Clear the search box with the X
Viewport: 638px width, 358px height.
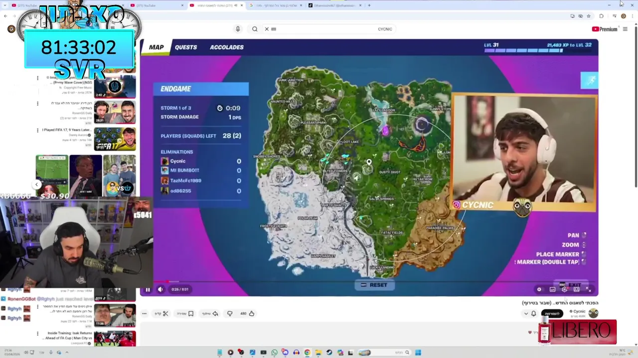tap(267, 29)
